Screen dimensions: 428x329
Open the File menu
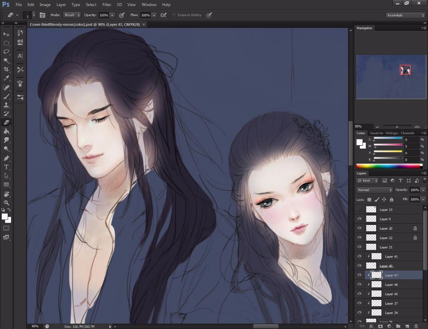19,5
